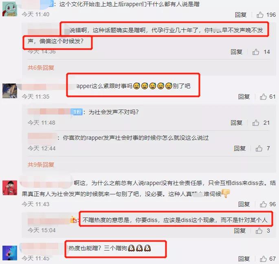279x264 pixels.
Task: Reply to the 11:43 comment
Action: [x=244, y=204]
